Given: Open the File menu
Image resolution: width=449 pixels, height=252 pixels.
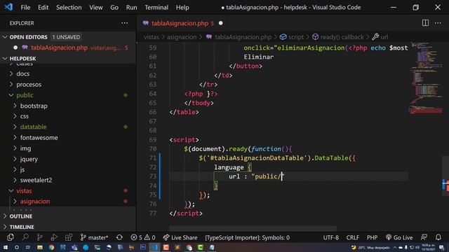Looking at the screenshot, I should (25, 8).
